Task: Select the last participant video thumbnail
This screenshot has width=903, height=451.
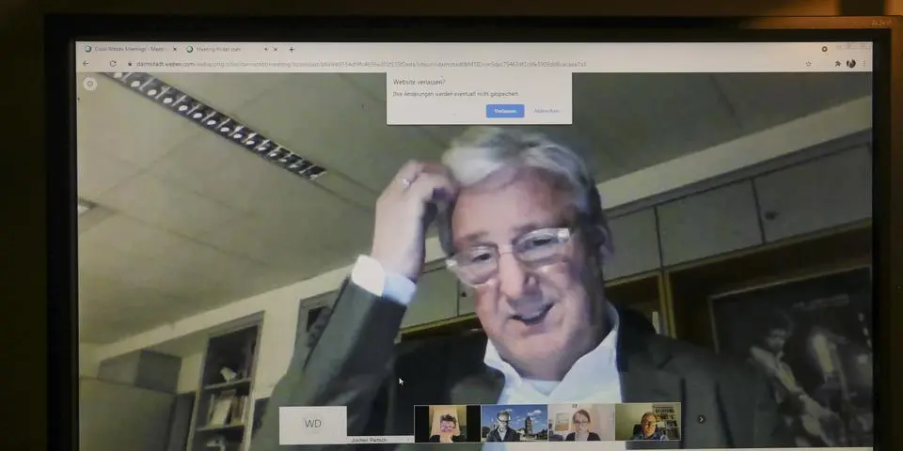Action: coord(647,423)
